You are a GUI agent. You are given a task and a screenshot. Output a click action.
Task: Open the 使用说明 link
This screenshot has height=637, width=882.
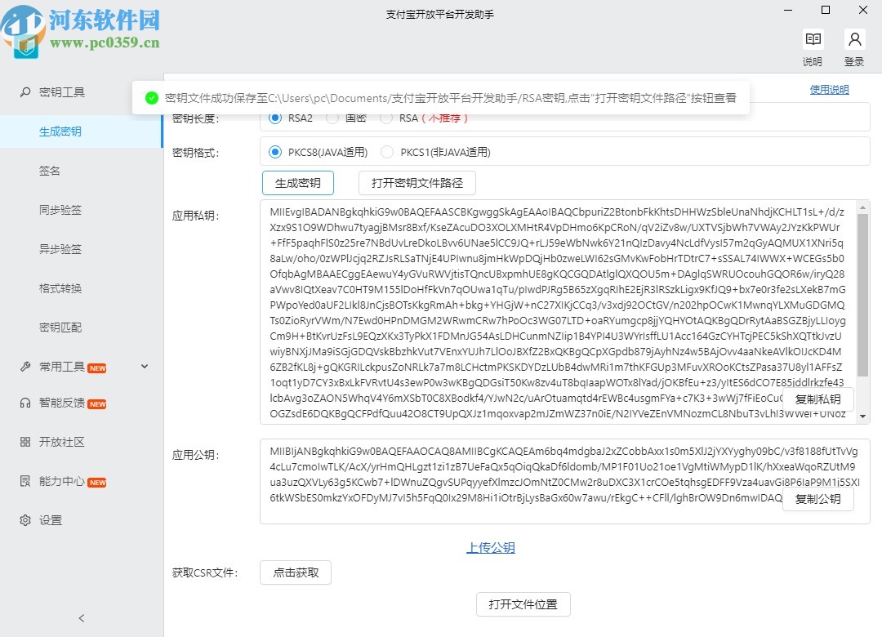[x=829, y=90]
